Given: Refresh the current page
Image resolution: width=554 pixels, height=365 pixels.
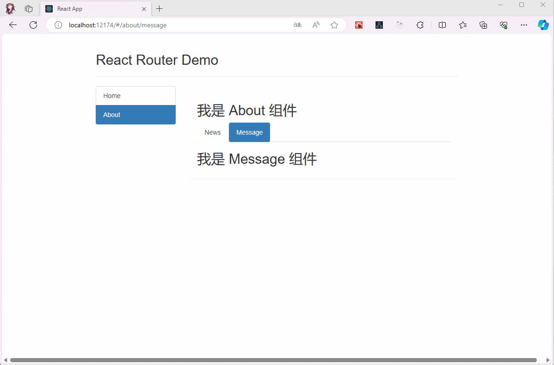Looking at the screenshot, I should [x=33, y=25].
